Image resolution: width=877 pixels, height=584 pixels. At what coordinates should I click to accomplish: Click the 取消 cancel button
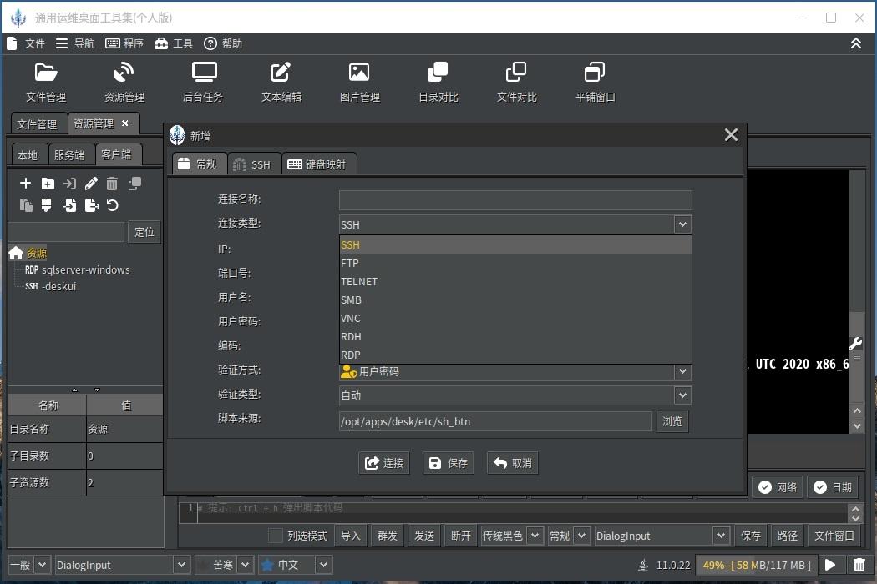point(512,463)
